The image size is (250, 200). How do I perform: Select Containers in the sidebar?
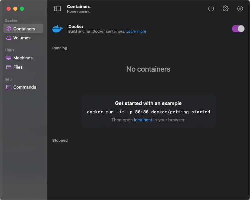23,29
